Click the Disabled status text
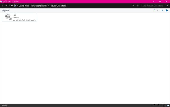Image resolution: width=170 pixels, height=107 pixels. click(16, 18)
